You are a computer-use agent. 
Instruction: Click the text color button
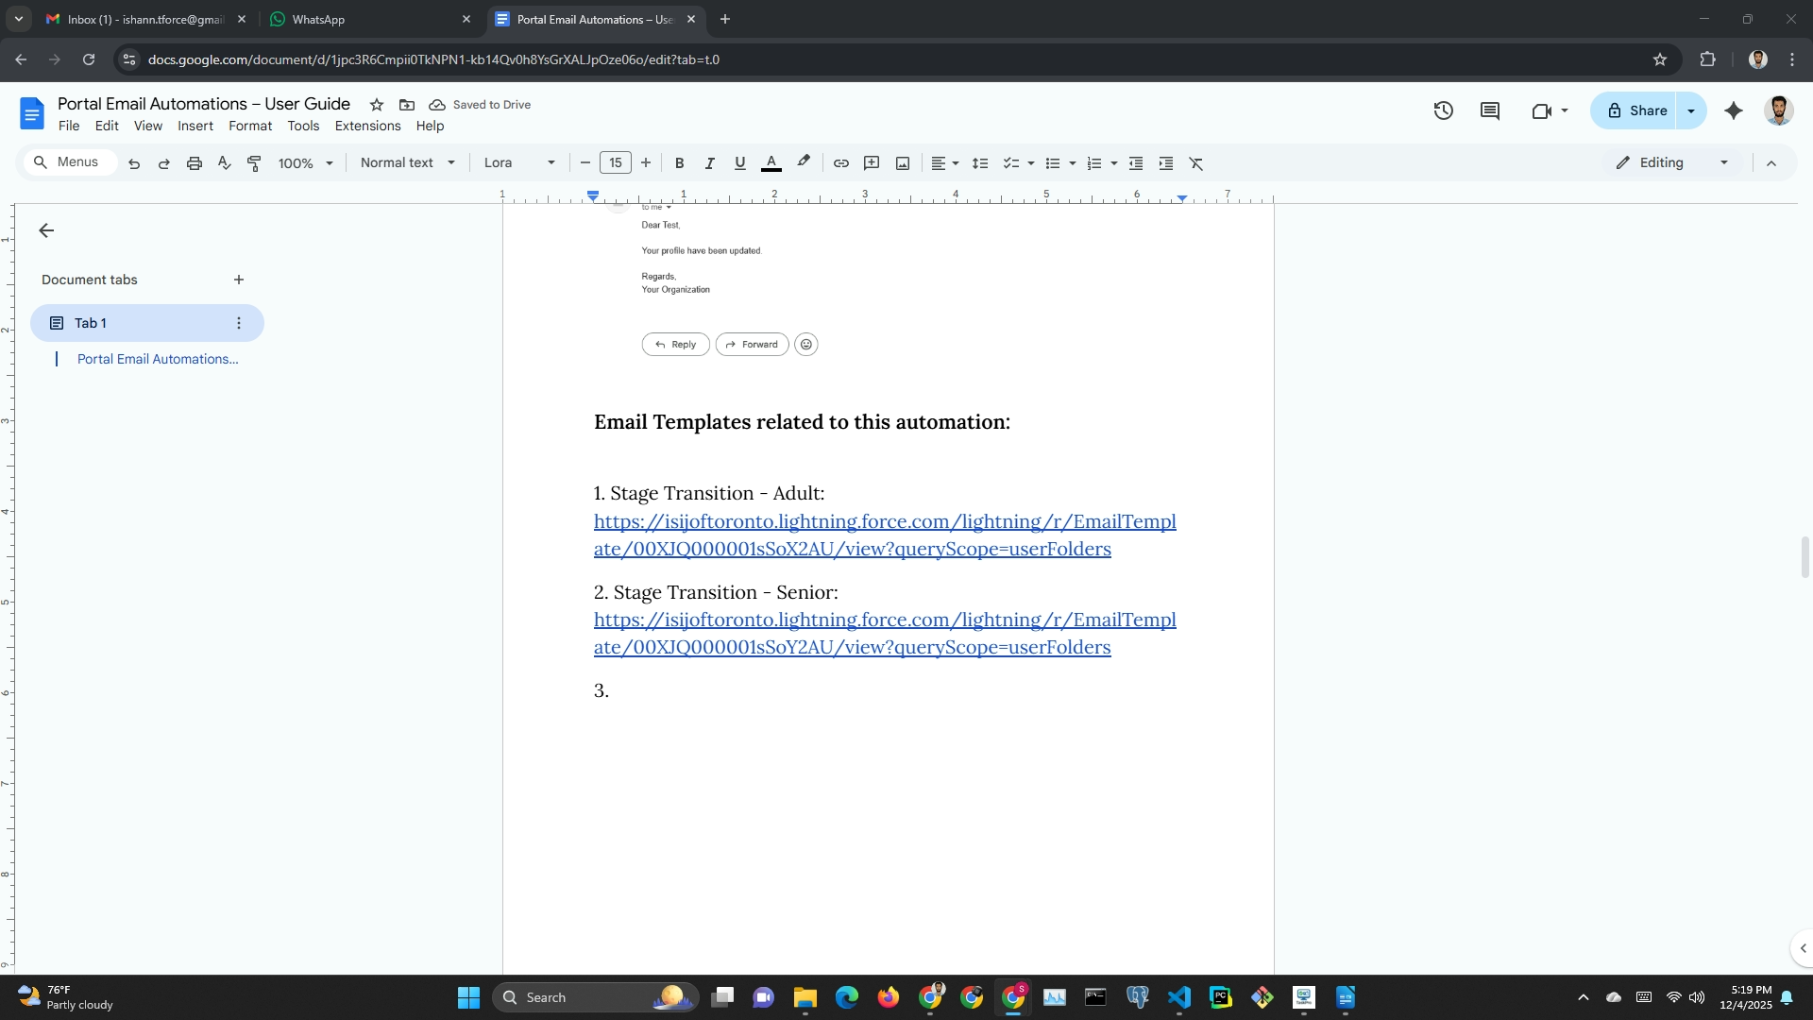tap(771, 163)
